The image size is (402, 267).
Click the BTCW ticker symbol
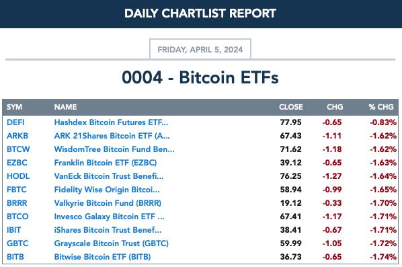coord(18,149)
